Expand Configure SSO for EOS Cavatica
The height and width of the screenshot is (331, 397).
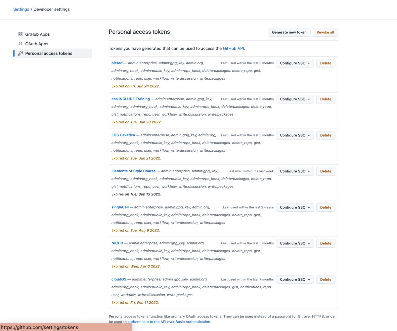295,135
